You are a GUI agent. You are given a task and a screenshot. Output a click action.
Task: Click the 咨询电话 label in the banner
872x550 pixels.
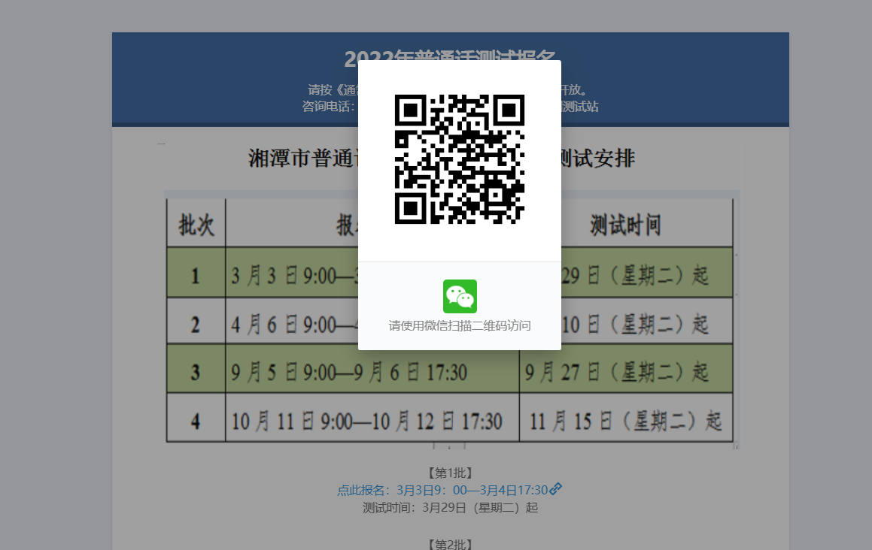tap(328, 106)
